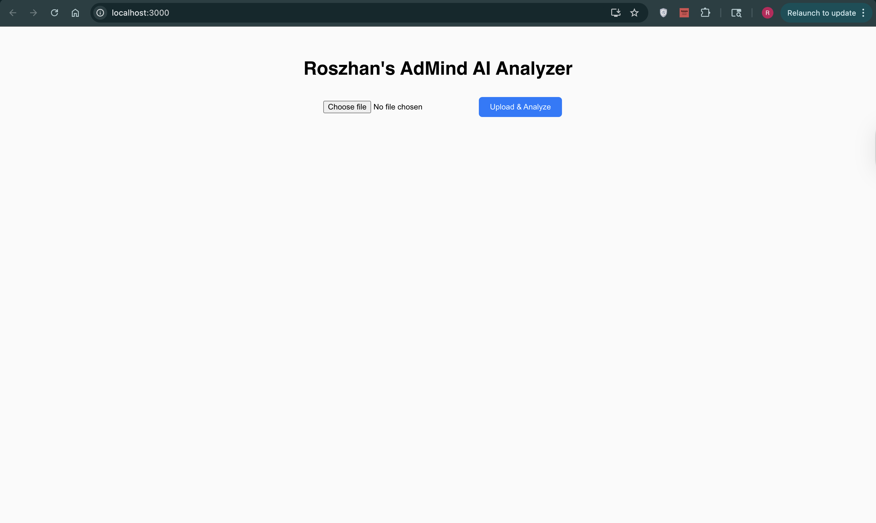
Task: Bookmark this tab with star
Action: click(x=634, y=13)
